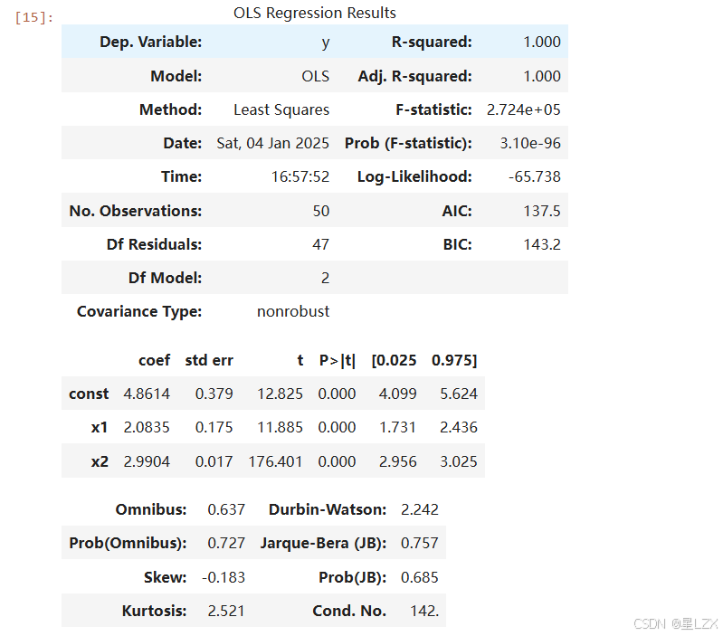Click const coefficient 4.8614

point(147,394)
